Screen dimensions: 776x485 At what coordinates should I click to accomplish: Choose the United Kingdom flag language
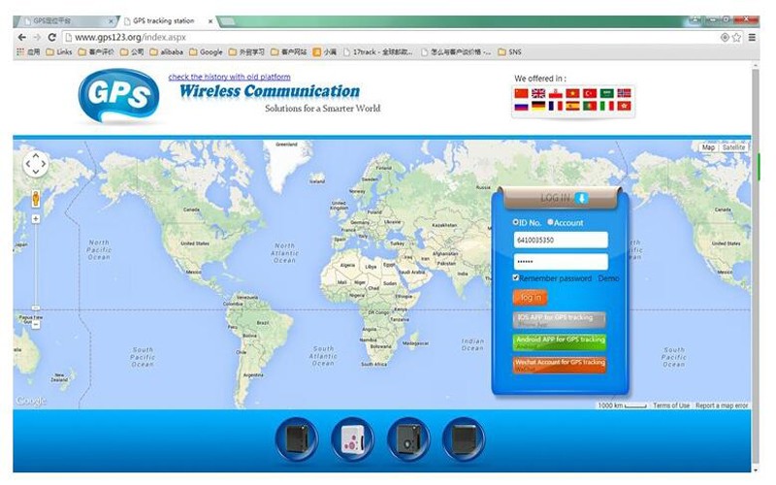538,93
